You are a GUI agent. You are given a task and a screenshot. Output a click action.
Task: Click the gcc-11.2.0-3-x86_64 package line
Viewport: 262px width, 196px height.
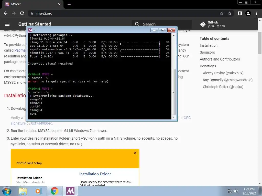pyautogui.click(x=100, y=46)
